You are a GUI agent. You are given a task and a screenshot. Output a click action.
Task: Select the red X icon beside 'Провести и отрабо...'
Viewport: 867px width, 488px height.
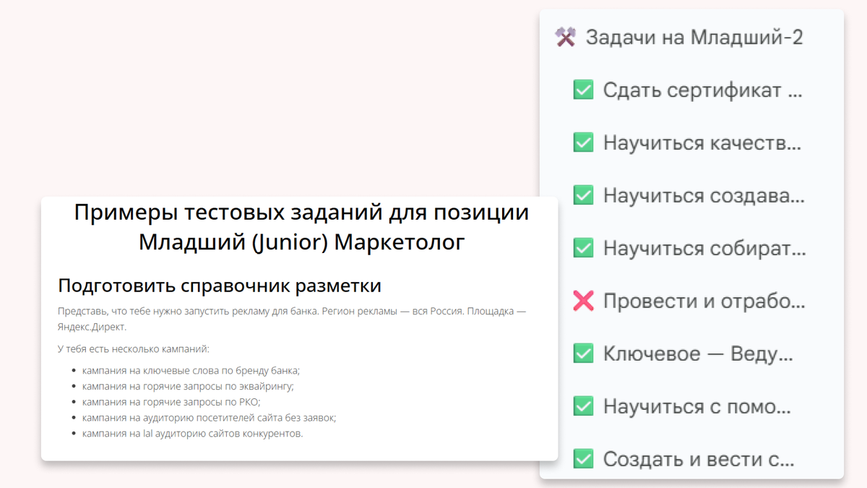point(582,301)
